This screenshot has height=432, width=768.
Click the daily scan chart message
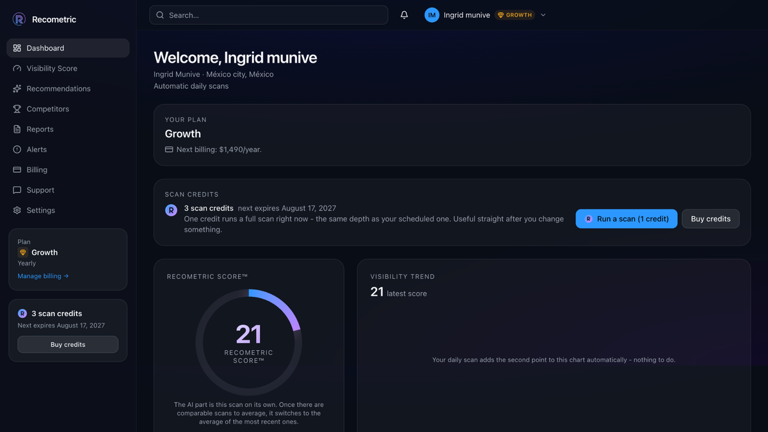[x=554, y=360]
